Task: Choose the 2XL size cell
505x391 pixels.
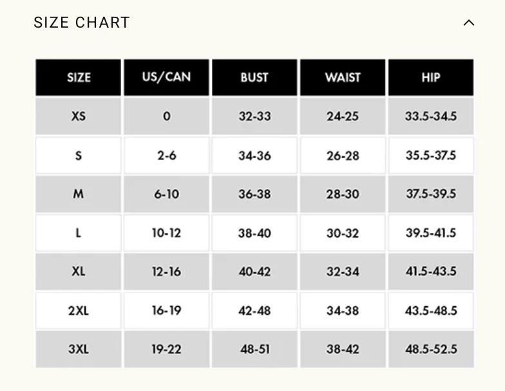Action: coord(79,311)
